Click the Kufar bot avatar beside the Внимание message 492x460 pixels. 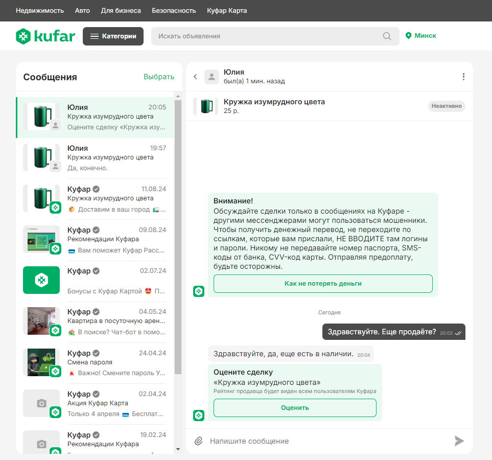(x=199, y=291)
